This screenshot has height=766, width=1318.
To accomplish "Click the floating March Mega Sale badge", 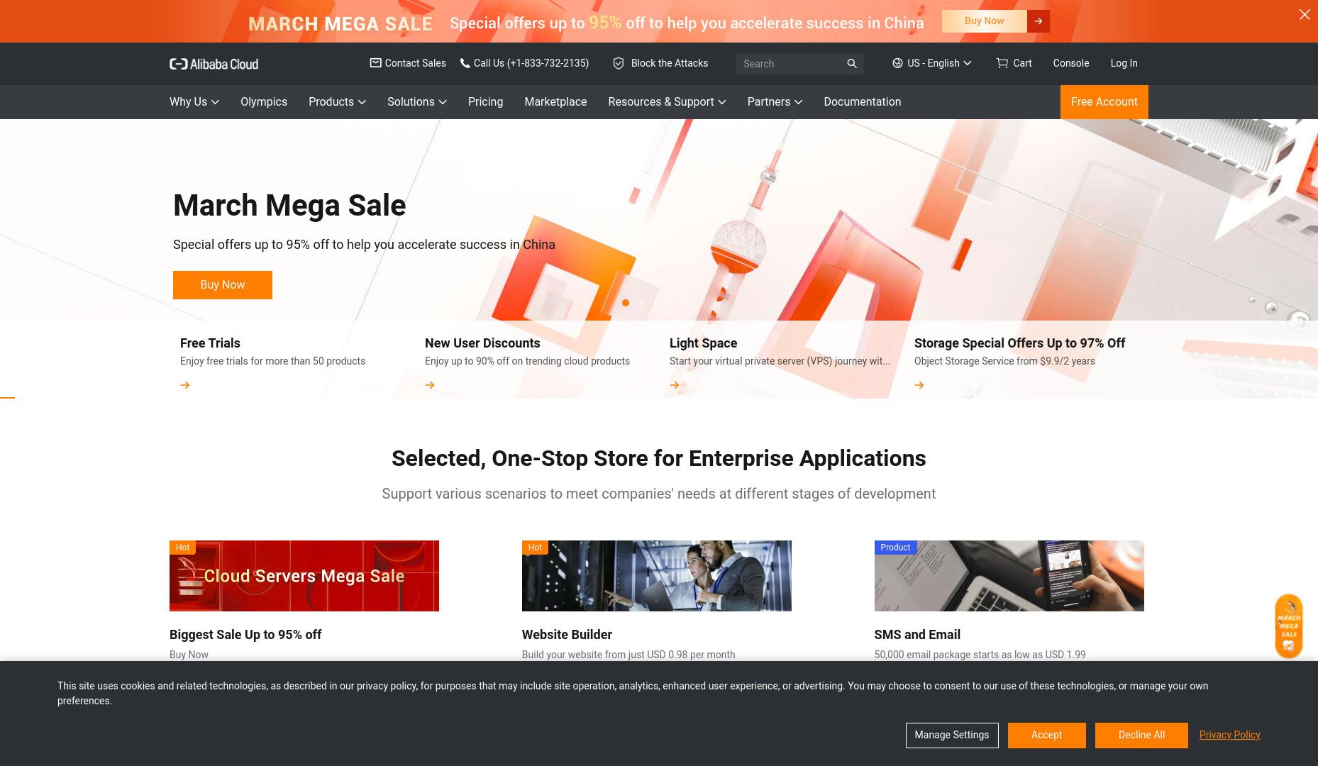I will (1289, 626).
